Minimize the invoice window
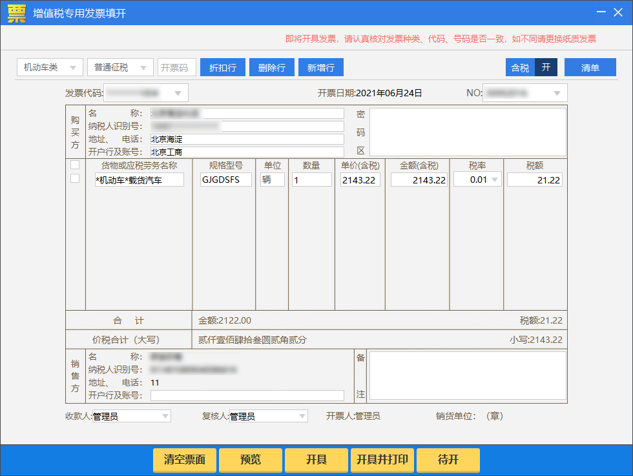Screen dimensions: 633x476 click(601, 13)
